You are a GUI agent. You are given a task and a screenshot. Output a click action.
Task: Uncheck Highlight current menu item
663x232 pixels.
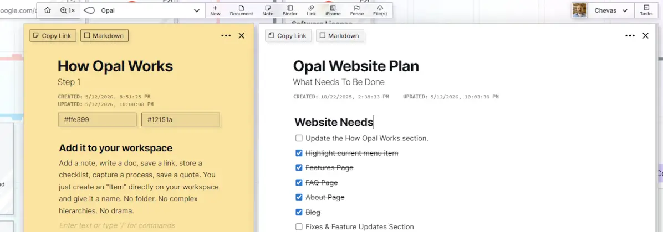click(x=299, y=153)
